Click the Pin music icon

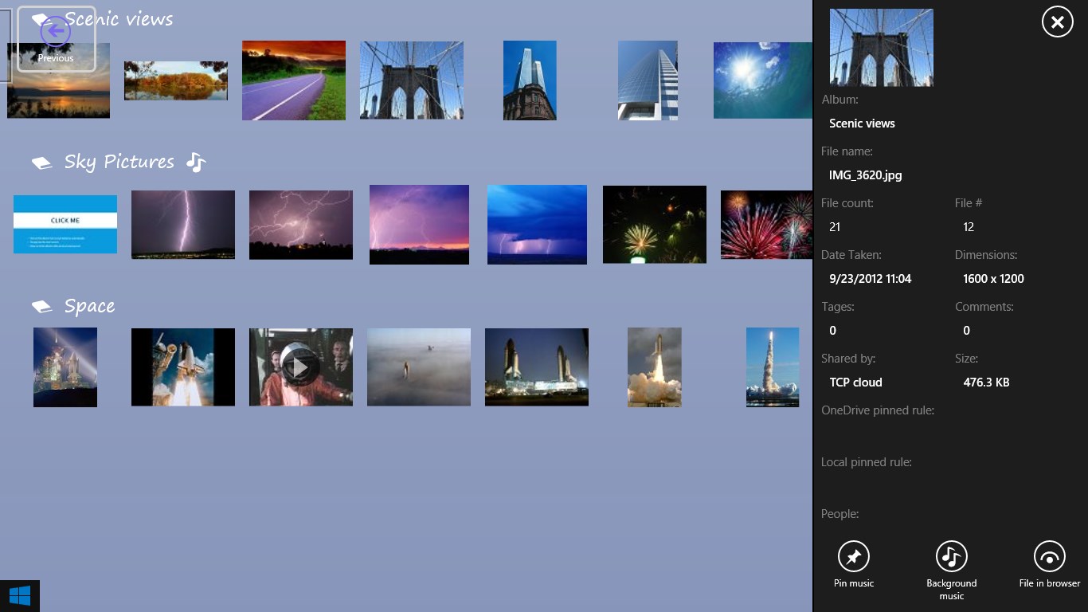click(x=853, y=556)
